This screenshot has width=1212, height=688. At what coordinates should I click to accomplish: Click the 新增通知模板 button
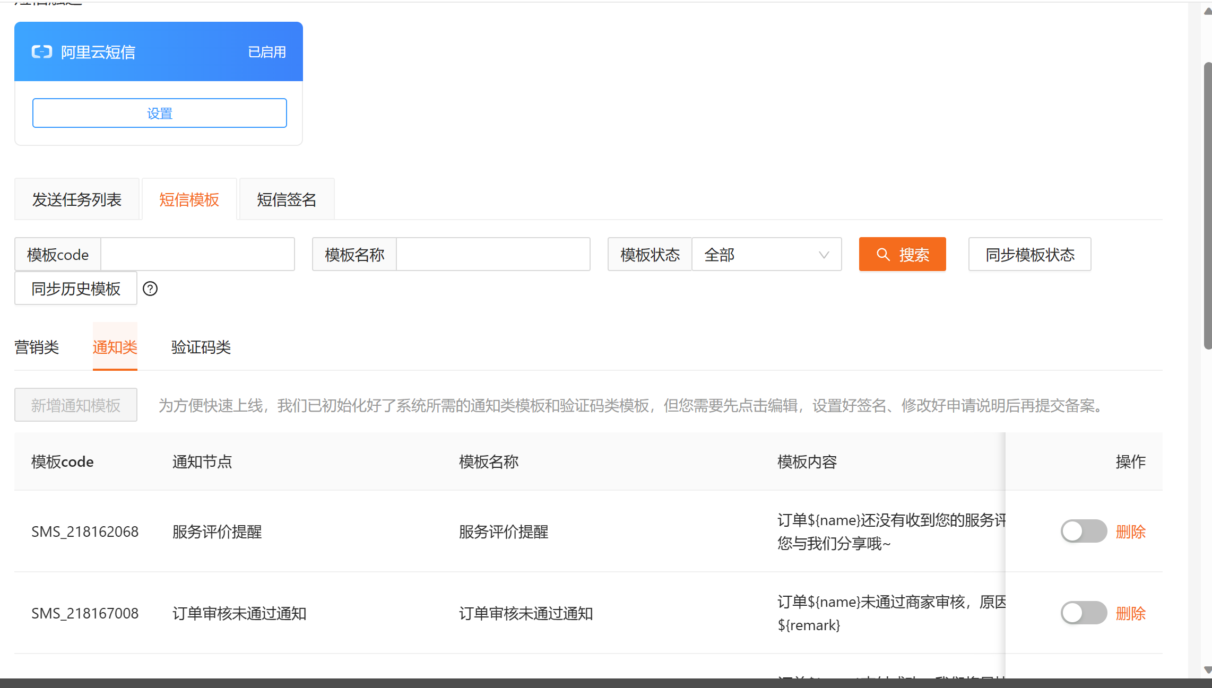point(76,405)
